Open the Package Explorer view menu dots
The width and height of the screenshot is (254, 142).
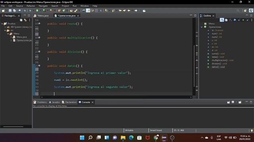point(29,20)
